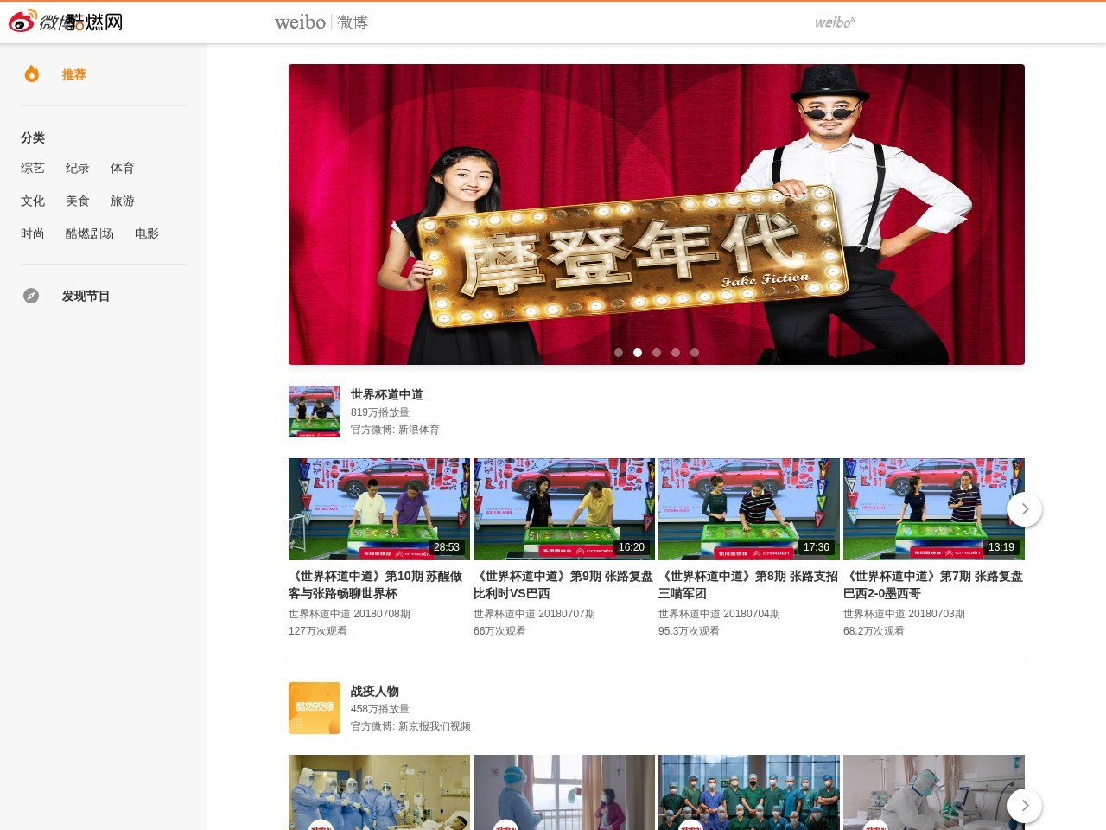Select the 推荐 sidebar tab
Screen dimensions: 1106x830
(74, 75)
